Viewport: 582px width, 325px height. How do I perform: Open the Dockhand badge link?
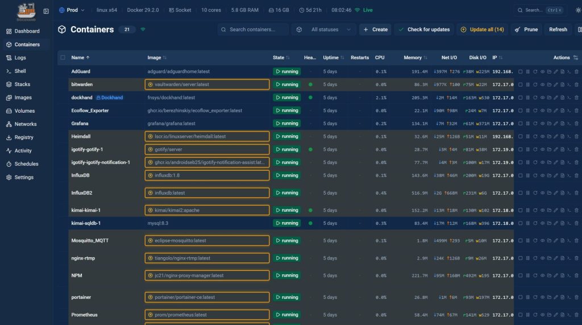tap(110, 97)
